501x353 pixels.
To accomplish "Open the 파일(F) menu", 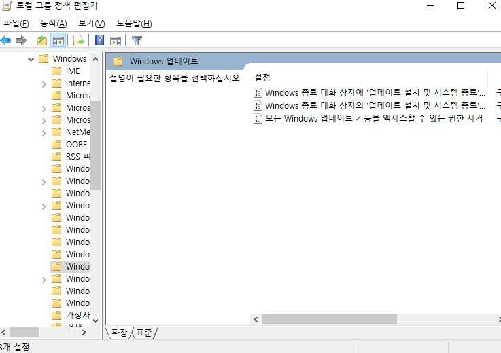I will click(16, 23).
